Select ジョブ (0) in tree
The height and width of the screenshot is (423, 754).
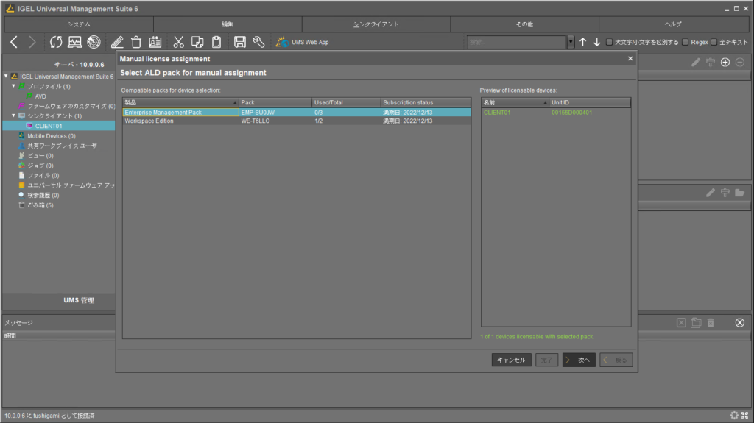pos(40,166)
